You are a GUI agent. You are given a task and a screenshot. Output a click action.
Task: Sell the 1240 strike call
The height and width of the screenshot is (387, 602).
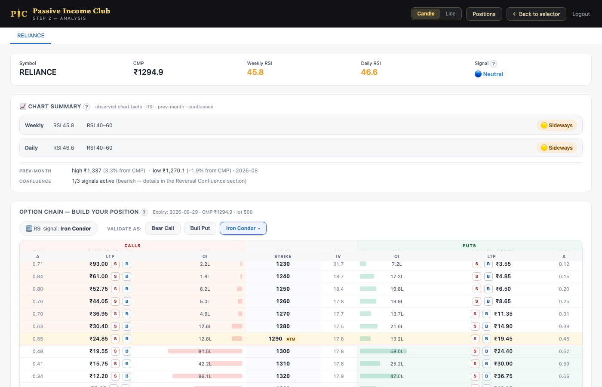click(115, 276)
